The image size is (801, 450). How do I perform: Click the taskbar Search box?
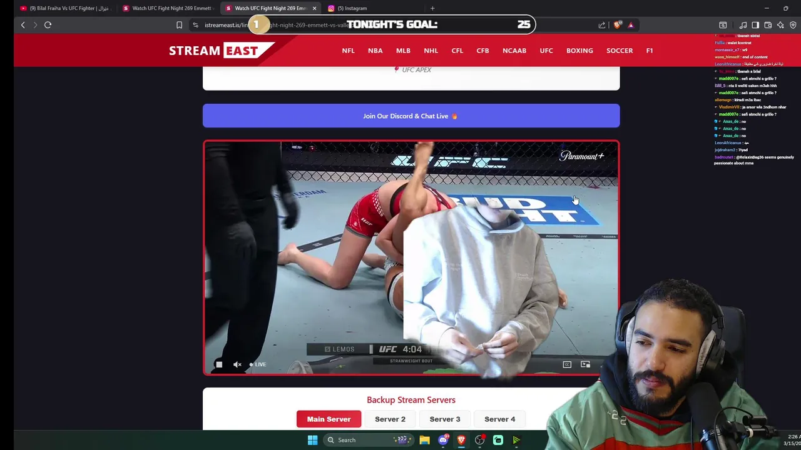click(369, 440)
